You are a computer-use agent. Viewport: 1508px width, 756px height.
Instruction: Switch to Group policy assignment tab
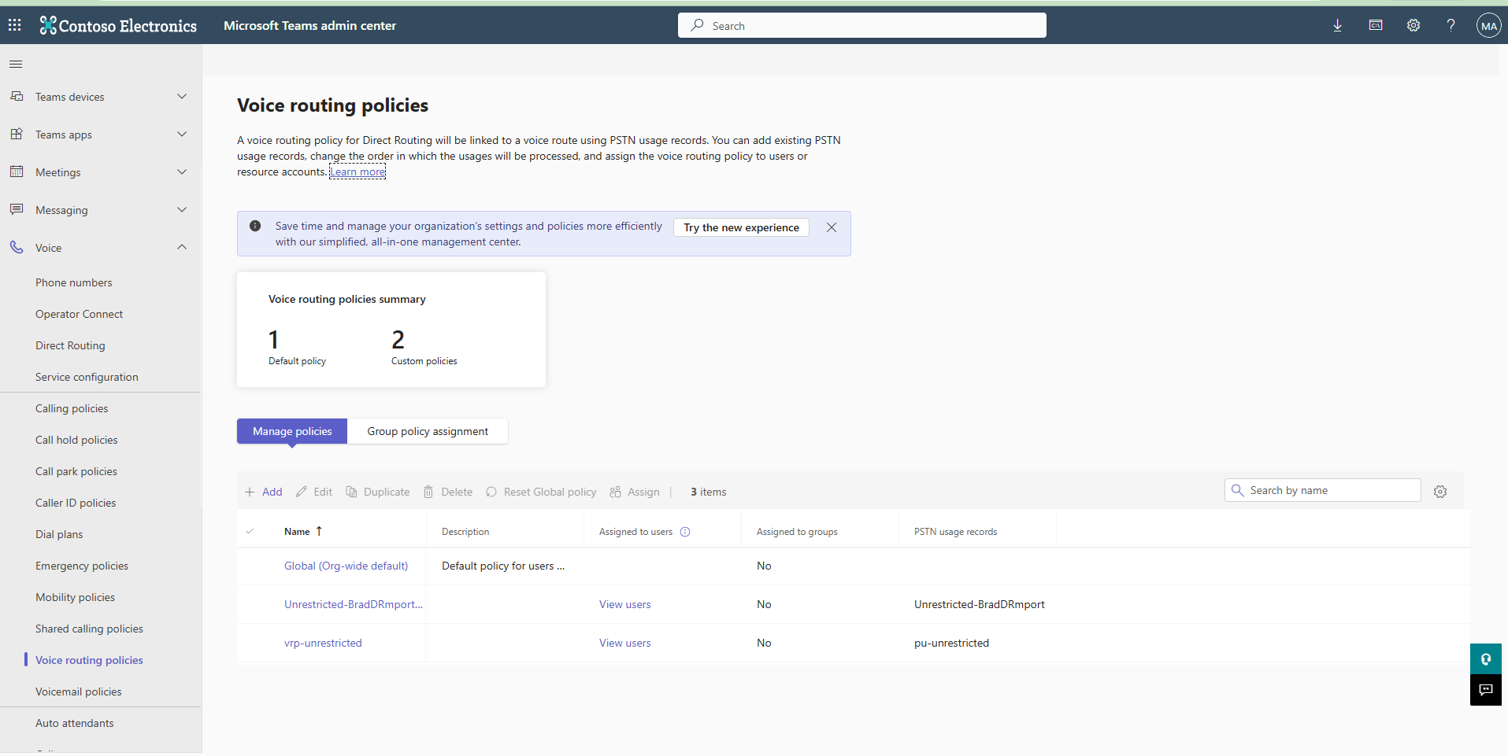coord(428,431)
